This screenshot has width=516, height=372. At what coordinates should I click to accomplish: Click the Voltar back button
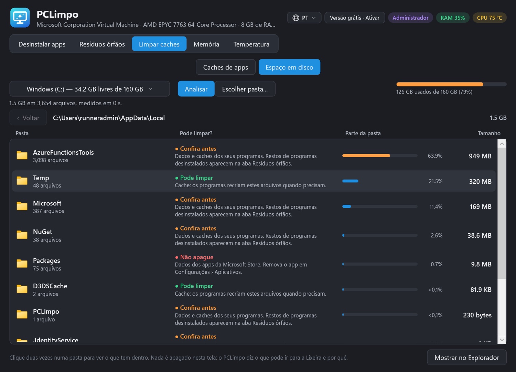click(28, 118)
